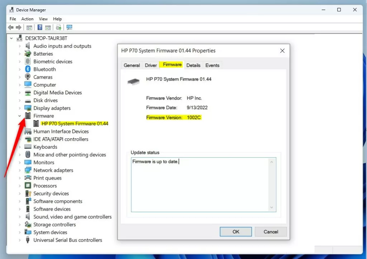The width and height of the screenshot is (367, 259).
Task: Expand the Network adapters category
Action: [20, 170]
